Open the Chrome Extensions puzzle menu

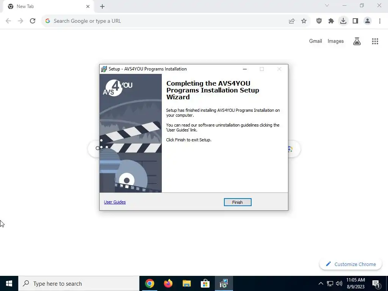pos(331,21)
